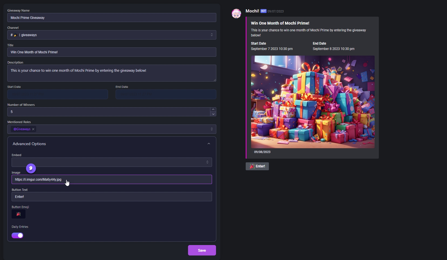
Task: Pick an End Date
Action: tap(166, 94)
